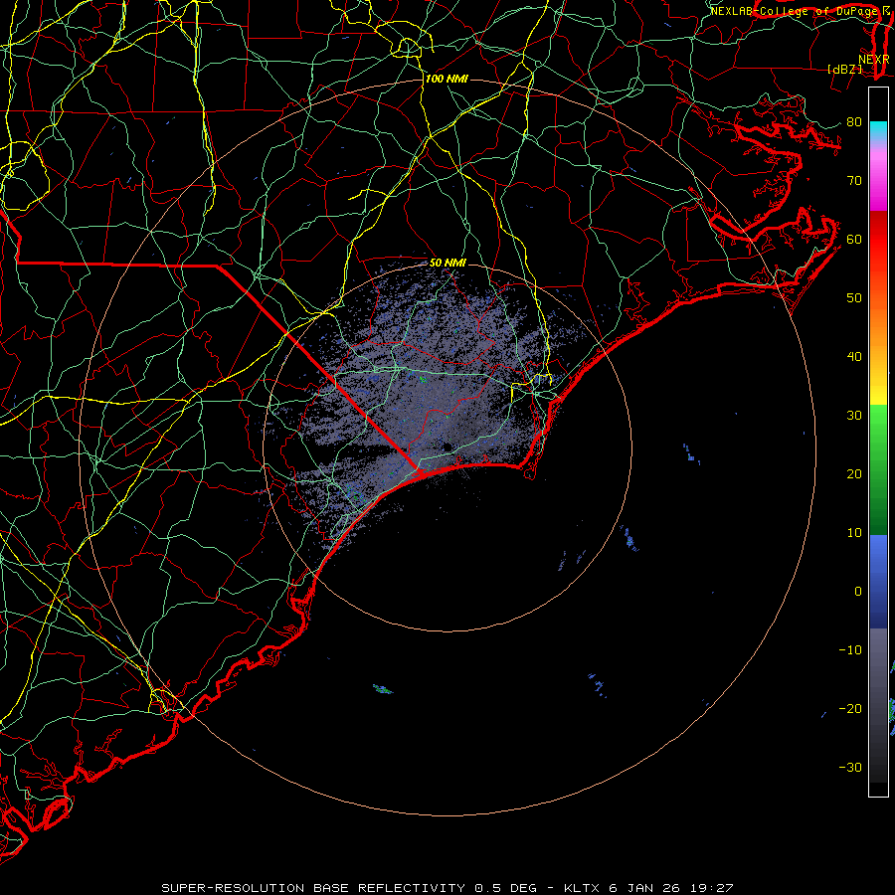The height and width of the screenshot is (895, 895).
Task: Click the Super-Resolution Base Reflectivity caption text
Action: pos(447,888)
